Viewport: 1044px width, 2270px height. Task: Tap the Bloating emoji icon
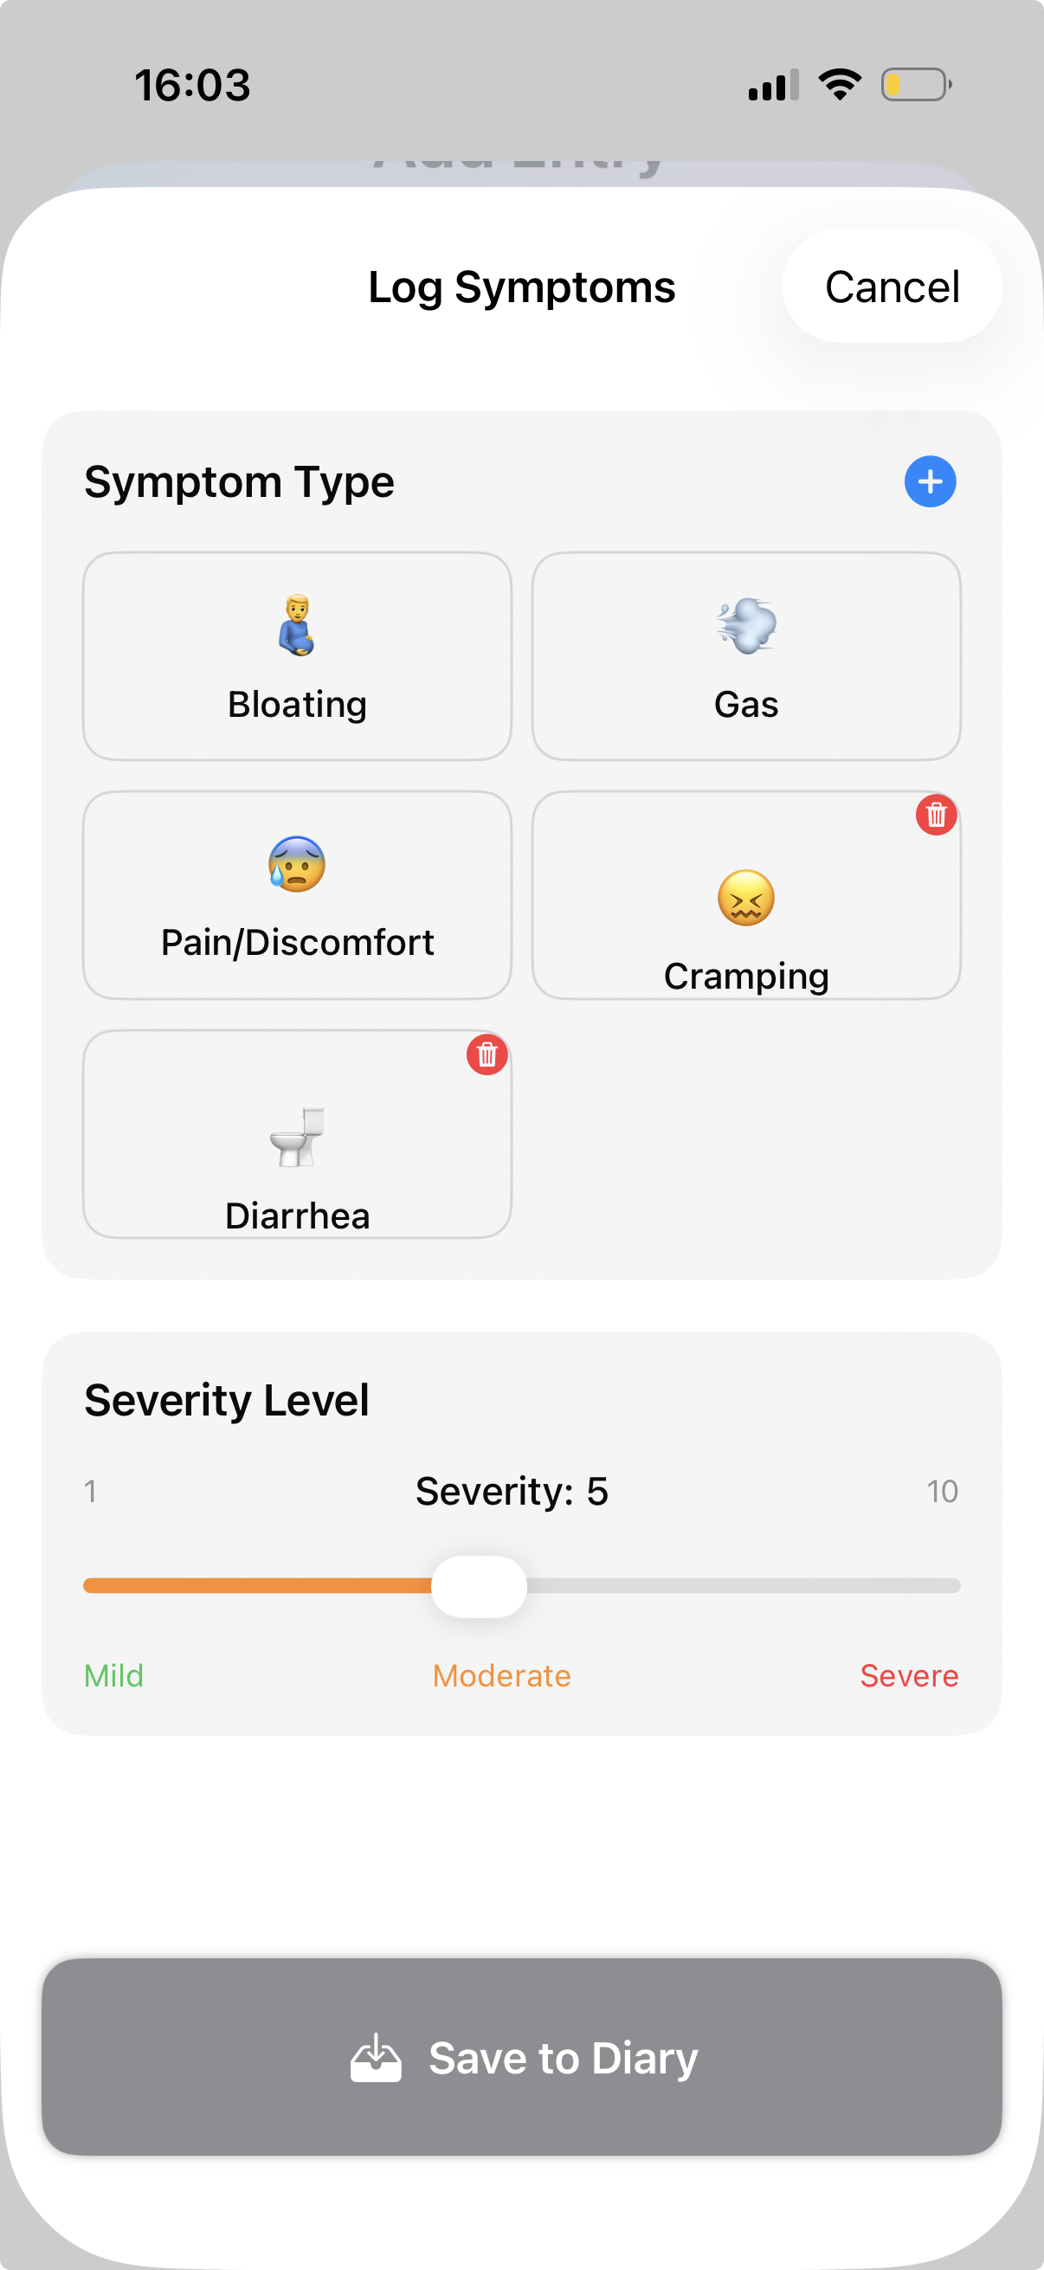[297, 626]
